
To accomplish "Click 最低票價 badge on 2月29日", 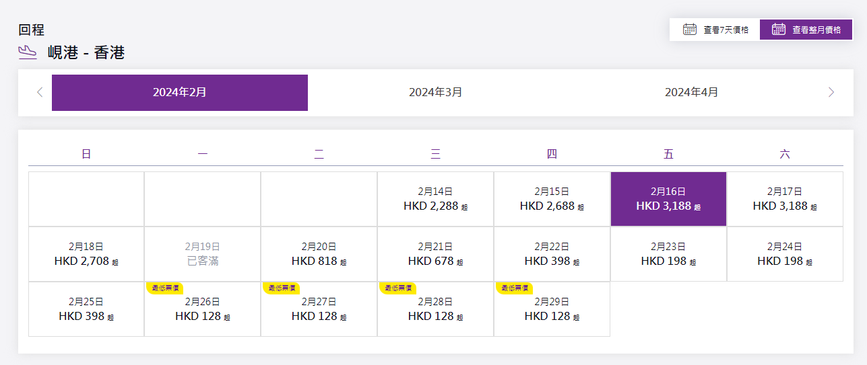I will tap(514, 288).
